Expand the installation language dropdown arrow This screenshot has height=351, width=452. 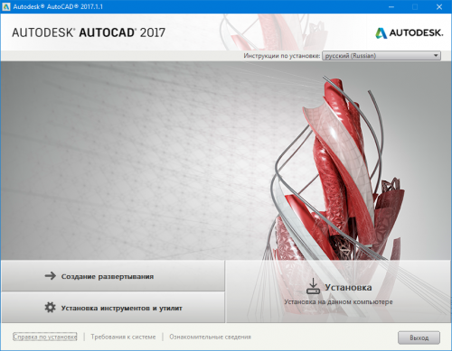point(436,56)
